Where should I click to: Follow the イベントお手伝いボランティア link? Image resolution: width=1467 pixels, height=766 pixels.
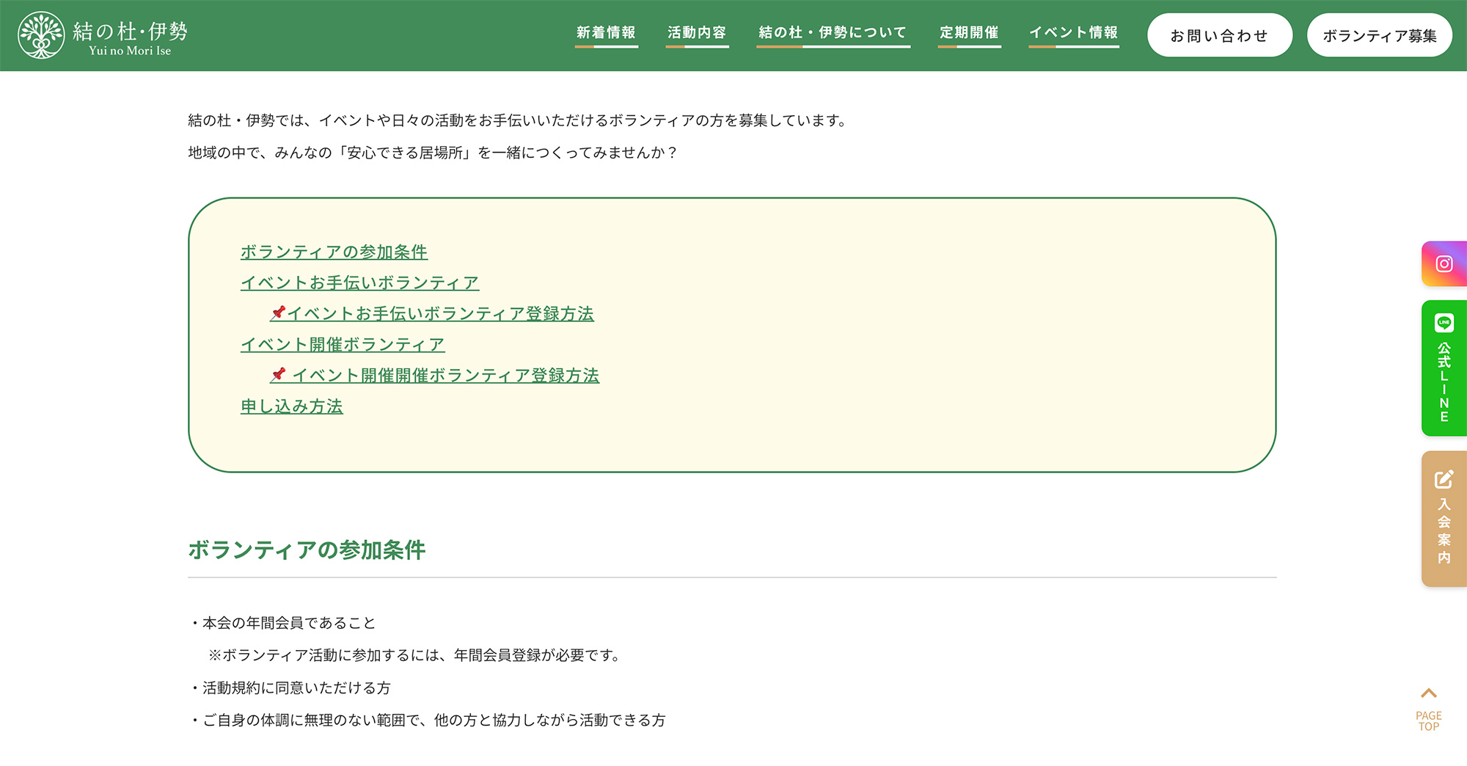[359, 283]
